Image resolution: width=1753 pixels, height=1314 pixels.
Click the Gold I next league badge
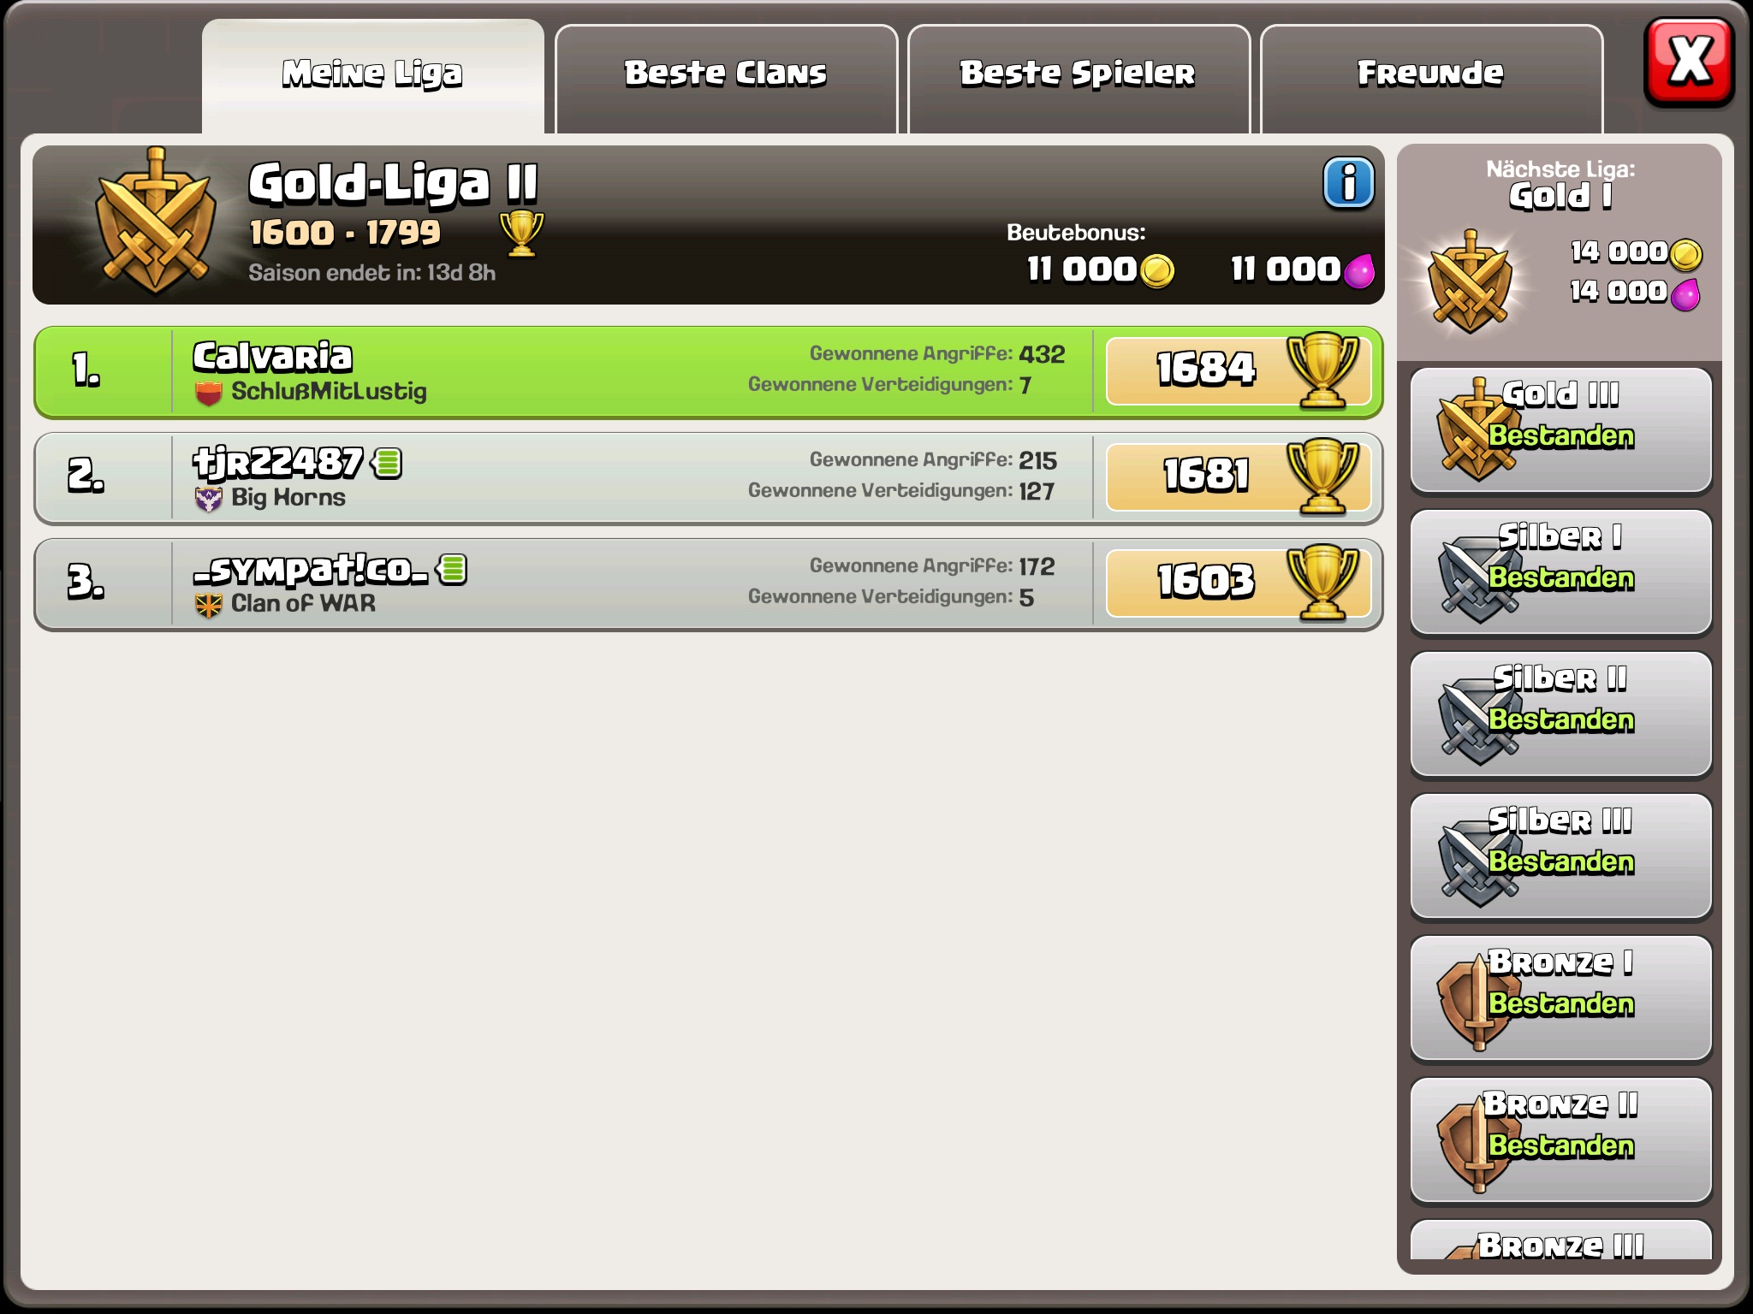(x=1471, y=282)
